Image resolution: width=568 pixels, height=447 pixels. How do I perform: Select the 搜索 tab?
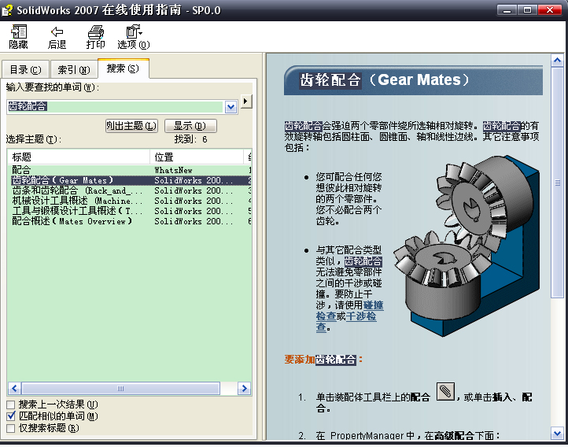(x=123, y=68)
